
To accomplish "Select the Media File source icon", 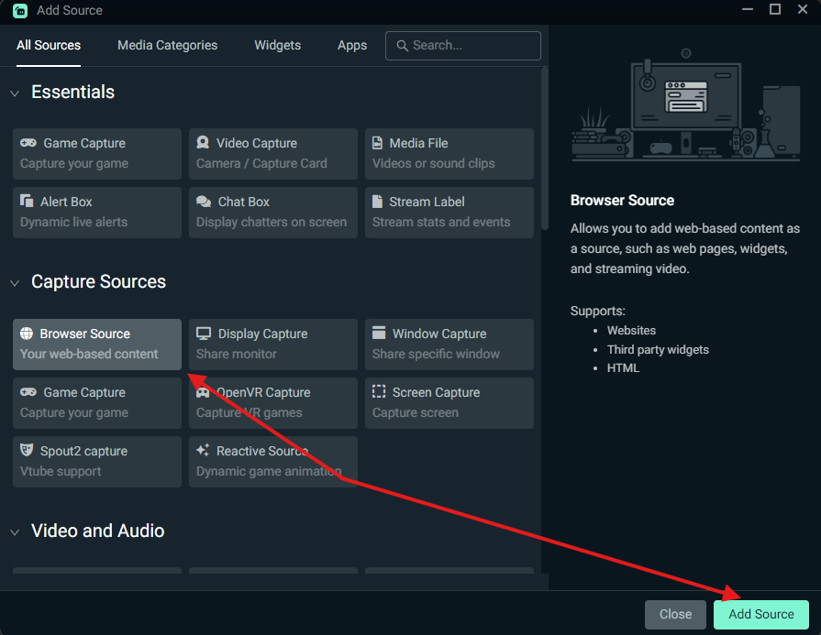I will [376, 143].
